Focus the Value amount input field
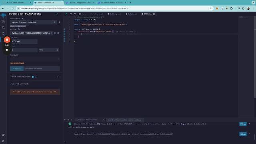The height and width of the screenshot is (144, 256). click(24, 50)
